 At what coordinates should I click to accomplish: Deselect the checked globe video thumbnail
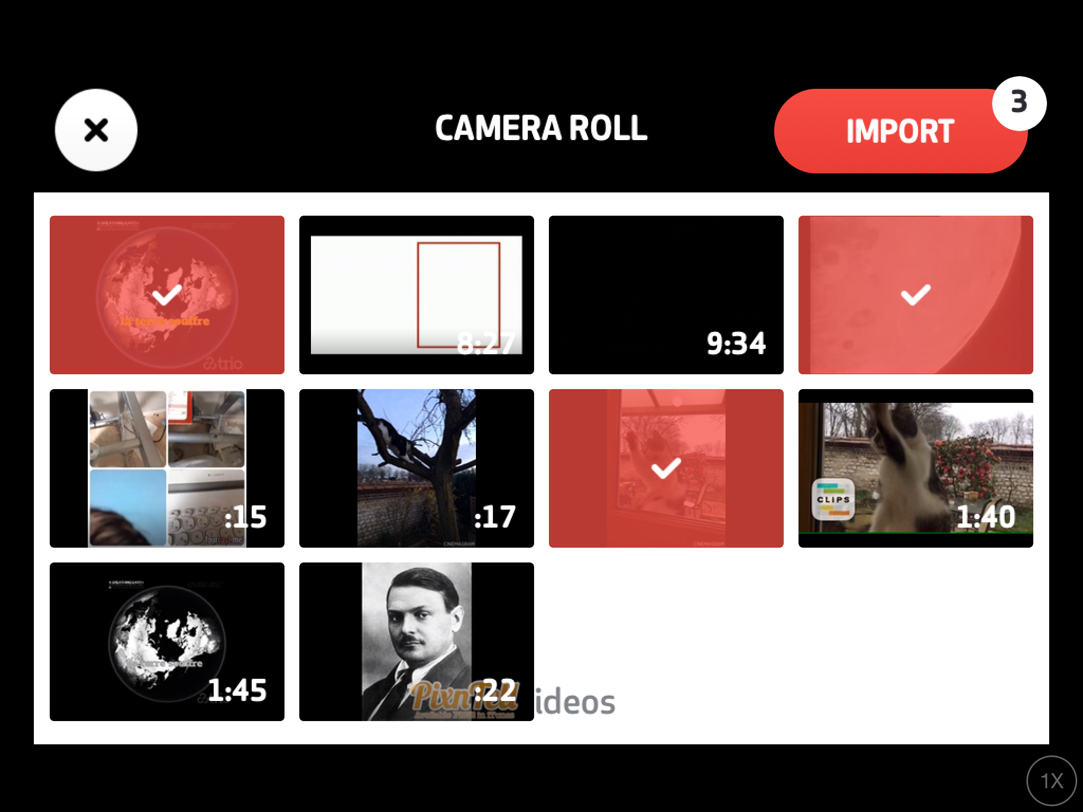click(167, 295)
